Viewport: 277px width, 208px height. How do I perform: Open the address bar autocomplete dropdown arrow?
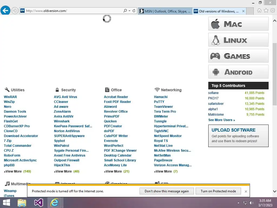click(130, 11)
